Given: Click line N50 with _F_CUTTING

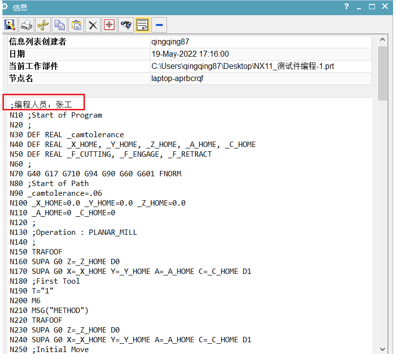Looking at the screenshot, I should pos(111,154).
